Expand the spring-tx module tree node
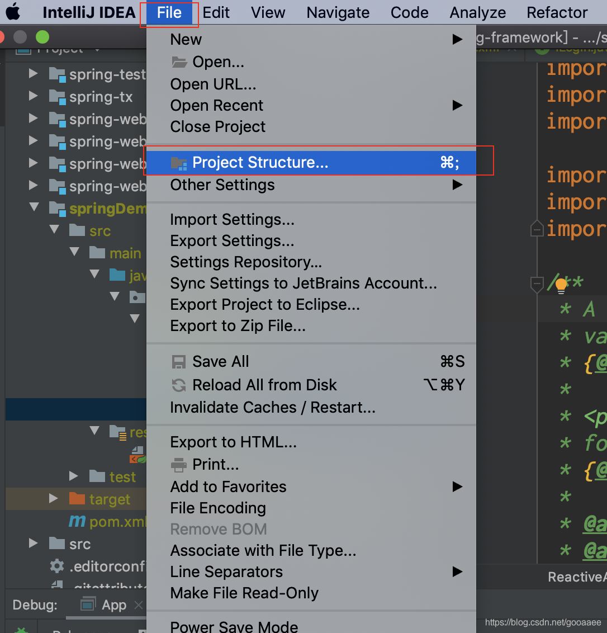The width and height of the screenshot is (607, 633). 34,96
